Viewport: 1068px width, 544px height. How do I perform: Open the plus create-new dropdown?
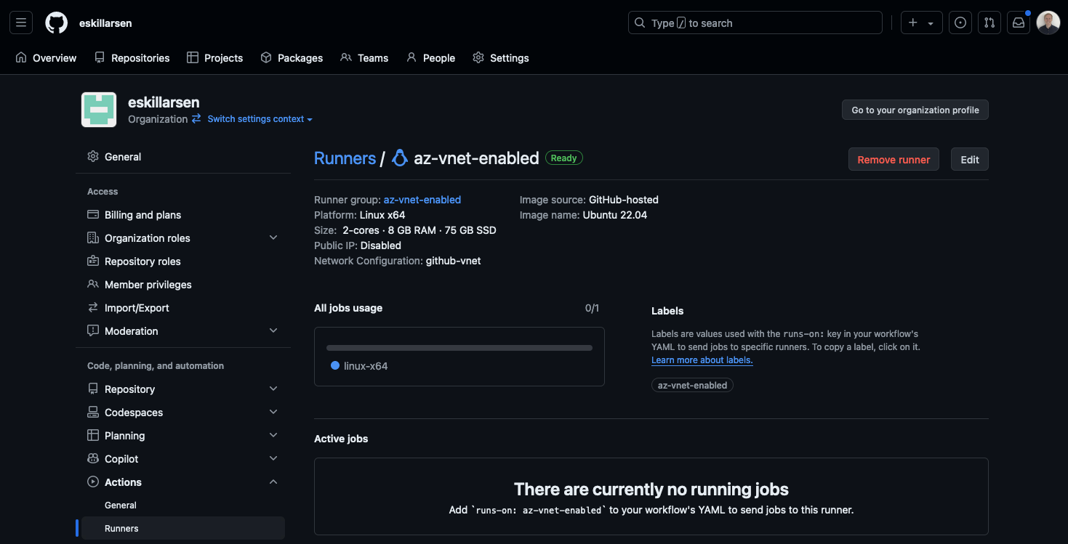(x=921, y=23)
